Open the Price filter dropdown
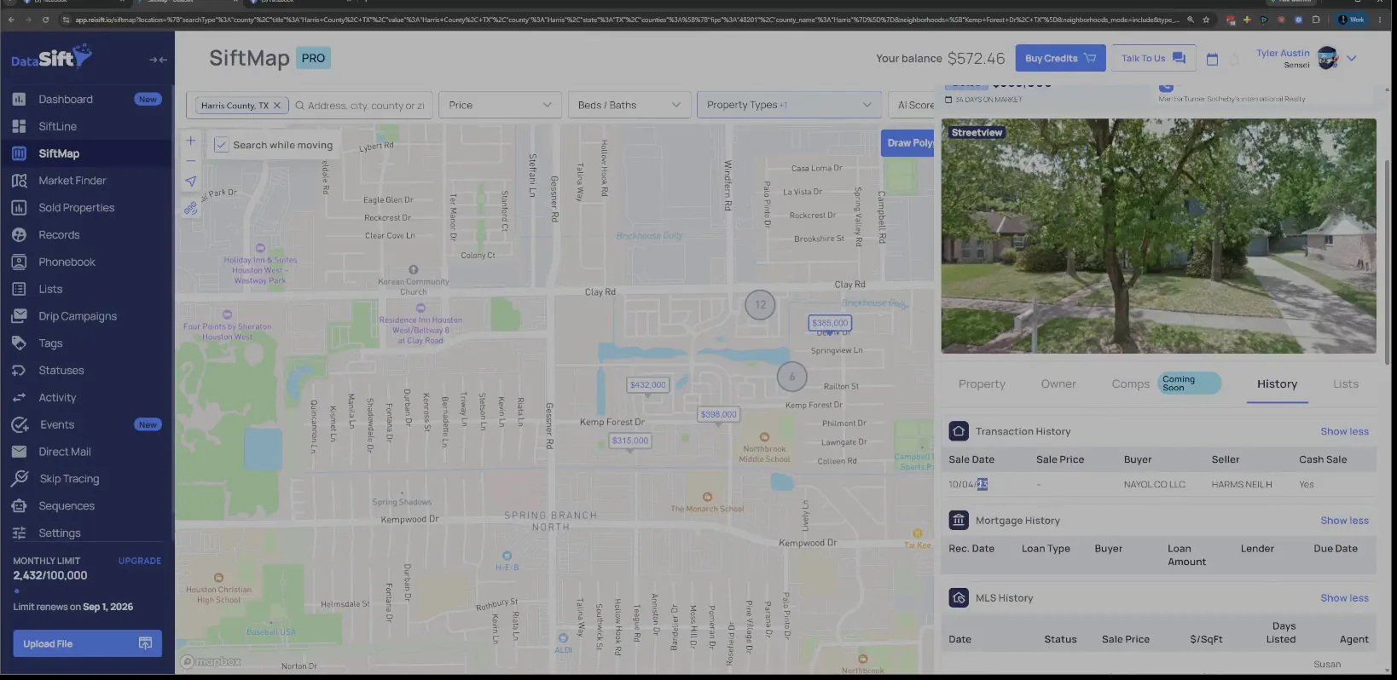 tap(500, 105)
